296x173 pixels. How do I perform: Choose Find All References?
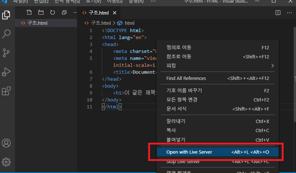tap(218, 78)
